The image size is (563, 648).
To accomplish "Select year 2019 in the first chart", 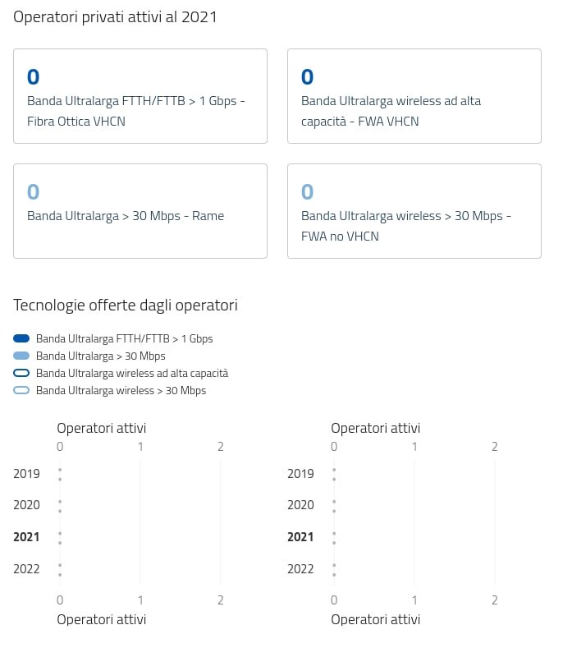I will pos(26,474).
